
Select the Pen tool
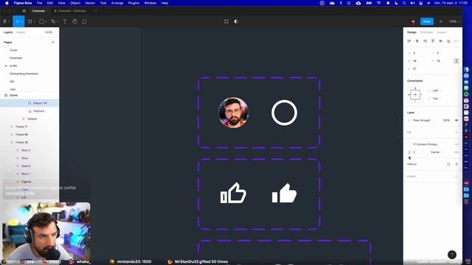coord(53,21)
